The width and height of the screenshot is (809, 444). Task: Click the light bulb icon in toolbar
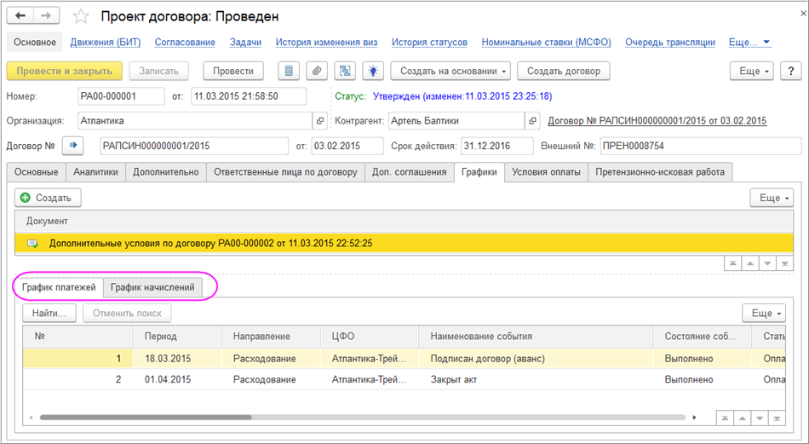372,71
